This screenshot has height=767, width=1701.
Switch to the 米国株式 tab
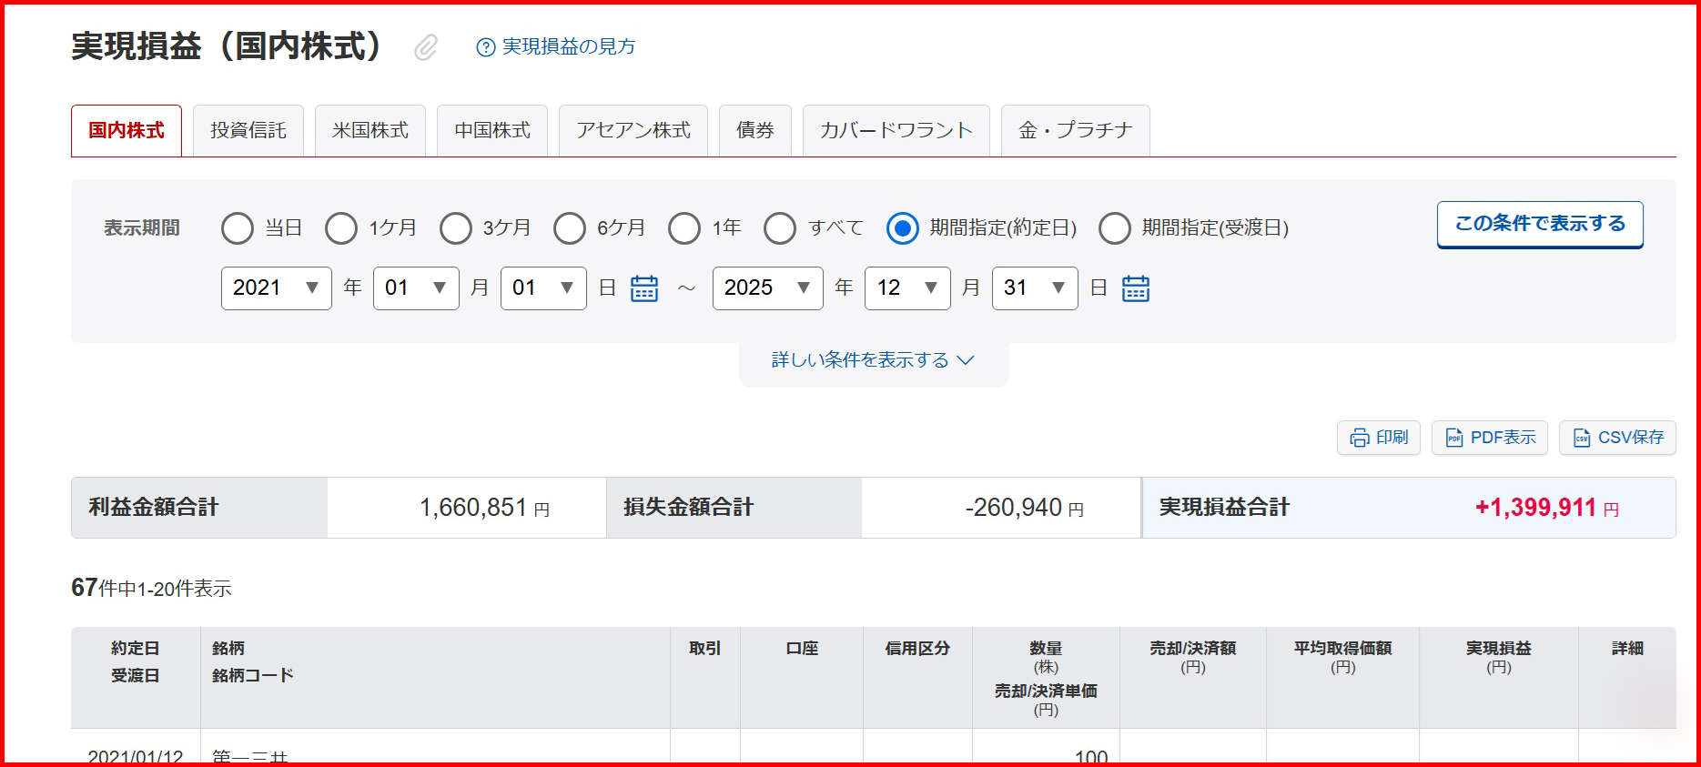370,131
